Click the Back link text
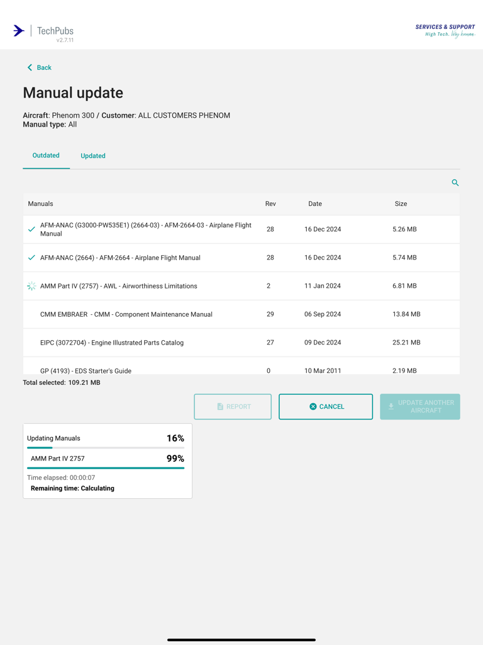This screenshot has height=645, width=483. point(44,67)
